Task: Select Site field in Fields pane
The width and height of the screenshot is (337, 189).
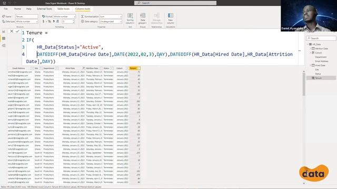Action: pyautogui.click(x=317, y=69)
